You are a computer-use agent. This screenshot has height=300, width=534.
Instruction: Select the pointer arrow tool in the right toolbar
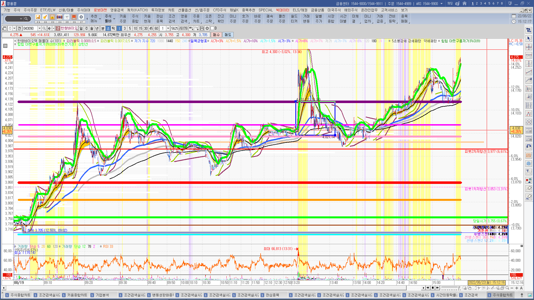click(529, 38)
